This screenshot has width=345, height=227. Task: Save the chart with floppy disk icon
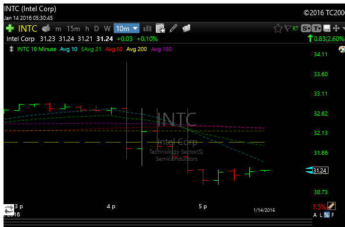327,28
